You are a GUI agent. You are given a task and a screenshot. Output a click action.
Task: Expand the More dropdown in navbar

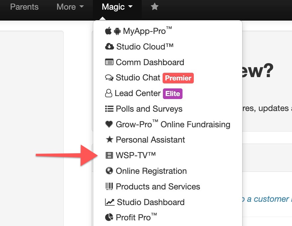(70, 7)
